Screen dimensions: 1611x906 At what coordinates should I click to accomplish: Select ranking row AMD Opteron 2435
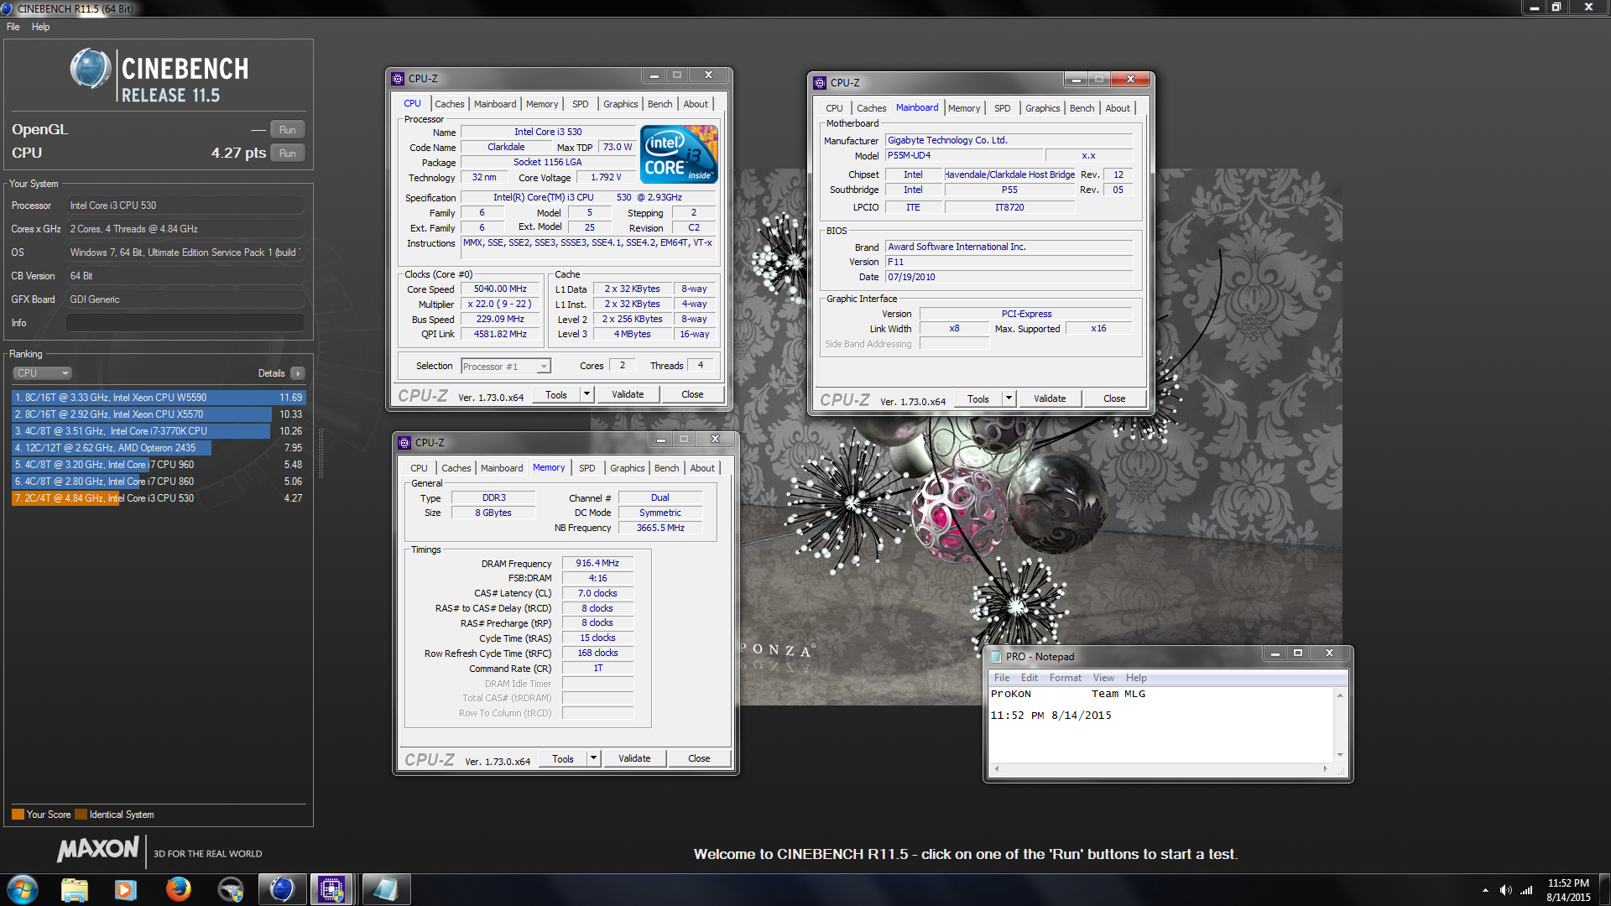(159, 448)
